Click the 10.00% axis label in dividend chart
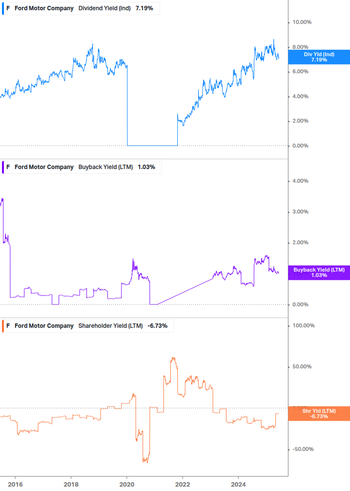The image size is (350, 491). click(302, 22)
